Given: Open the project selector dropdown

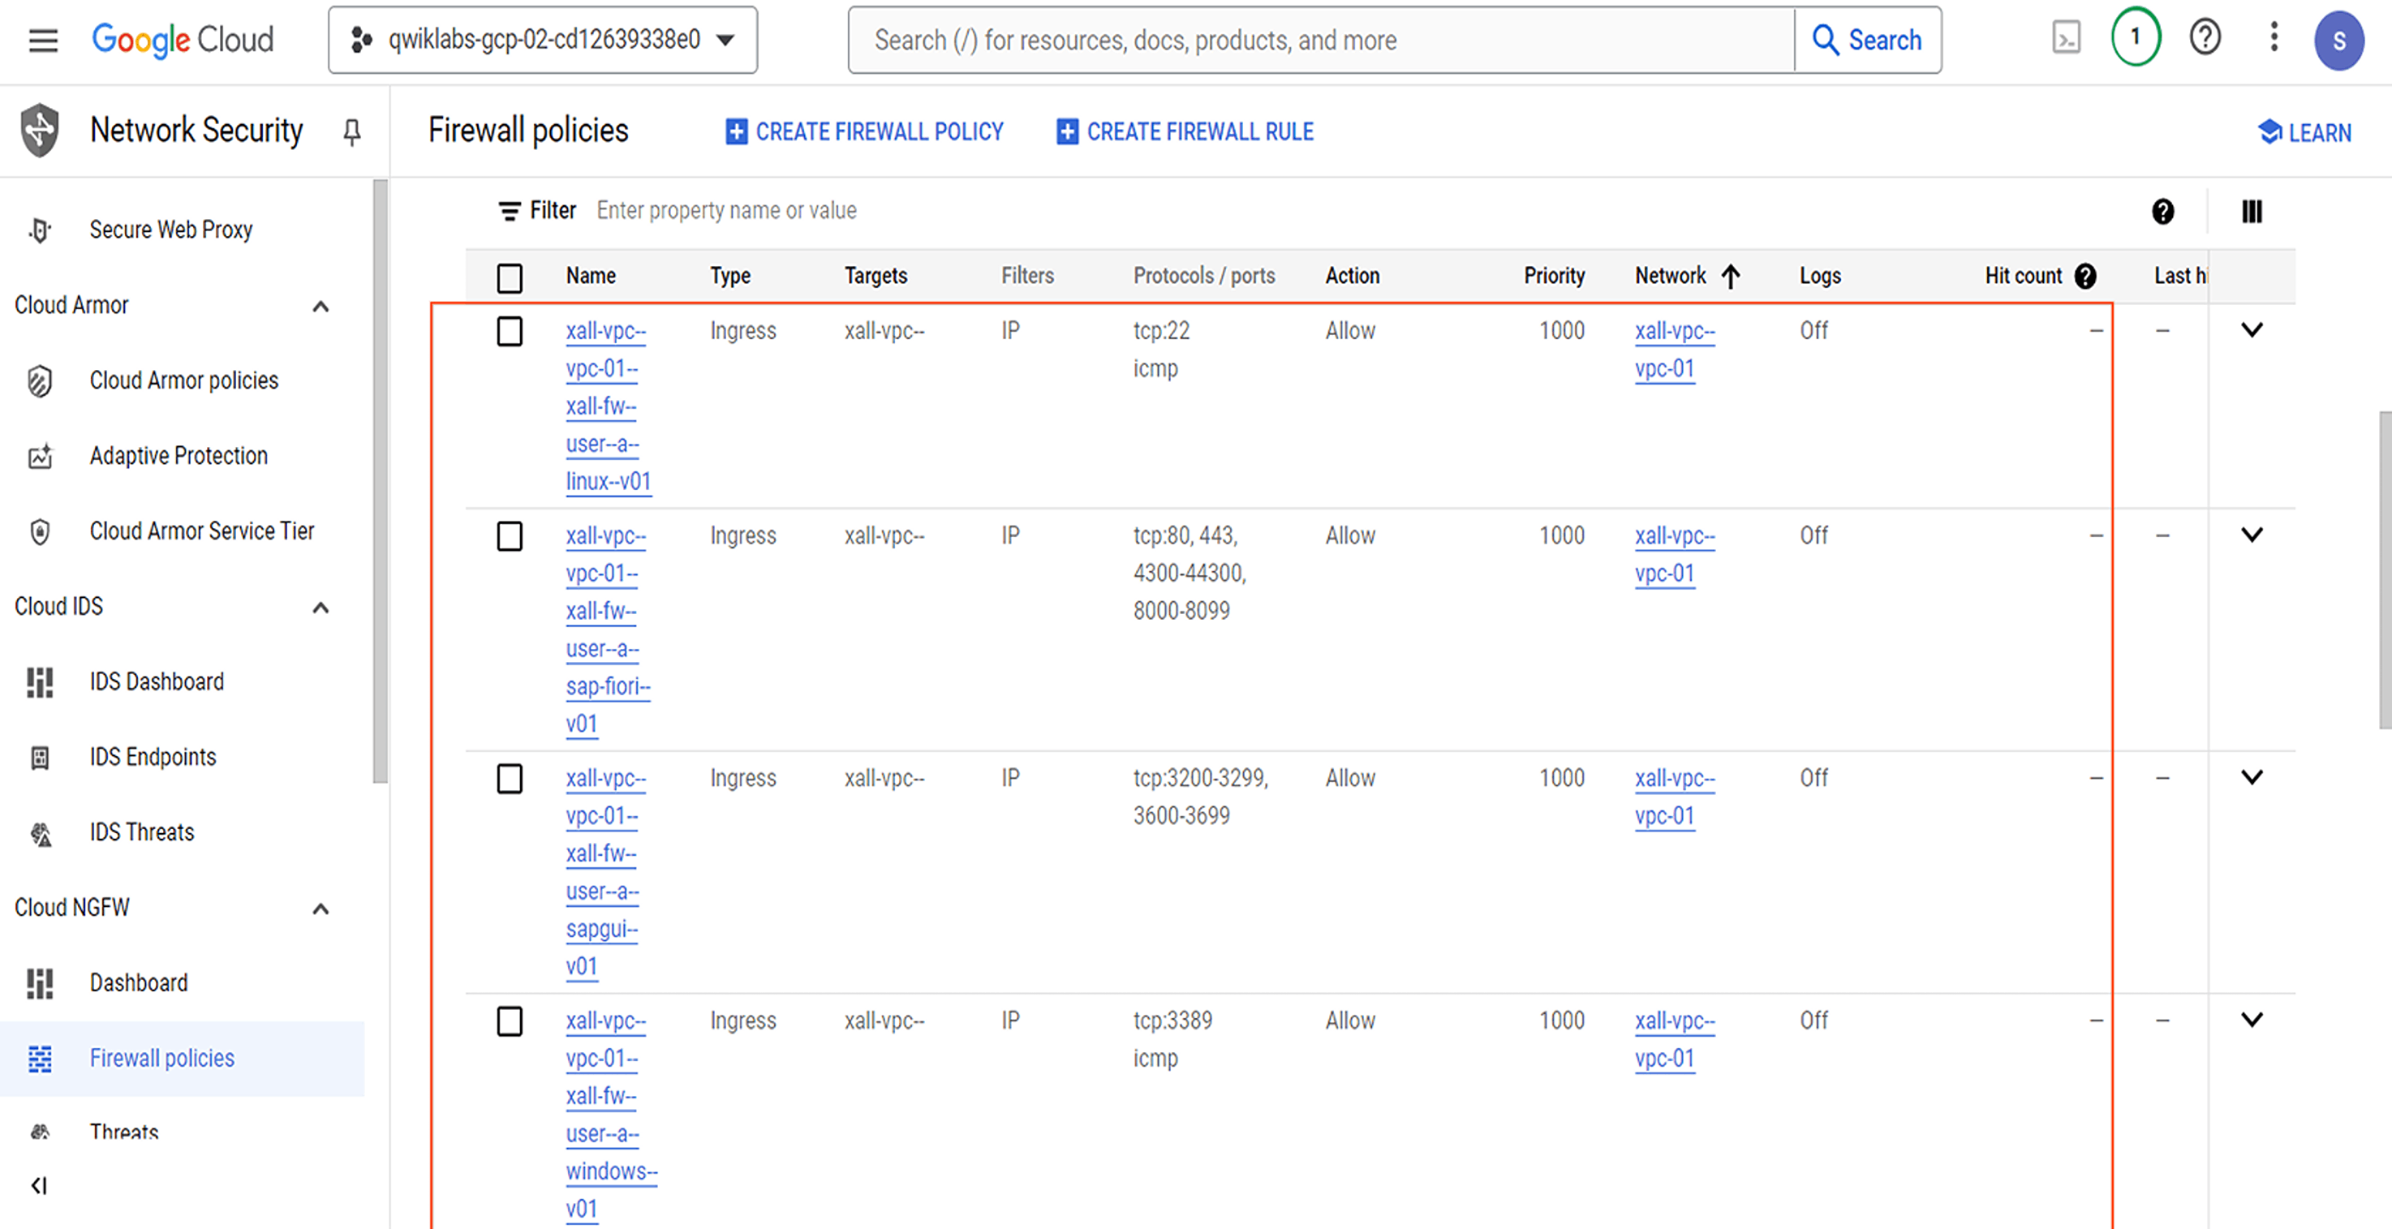Looking at the screenshot, I should click(543, 40).
